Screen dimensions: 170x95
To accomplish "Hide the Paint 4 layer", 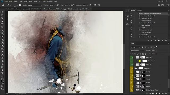I will (x=132, y=75).
